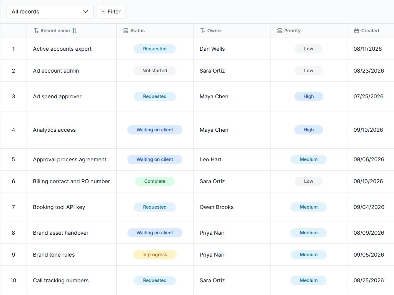Open the Active accounts export record
This screenshot has width=394, height=295.
pyautogui.click(x=62, y=49)
